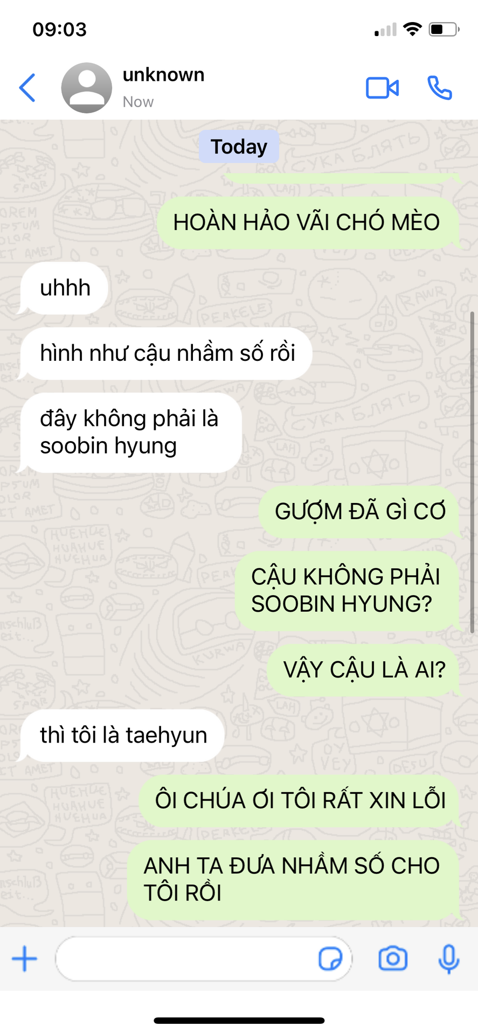Start a video call with unknown
The image size is (478, 1034).
(x=382, y=88)
